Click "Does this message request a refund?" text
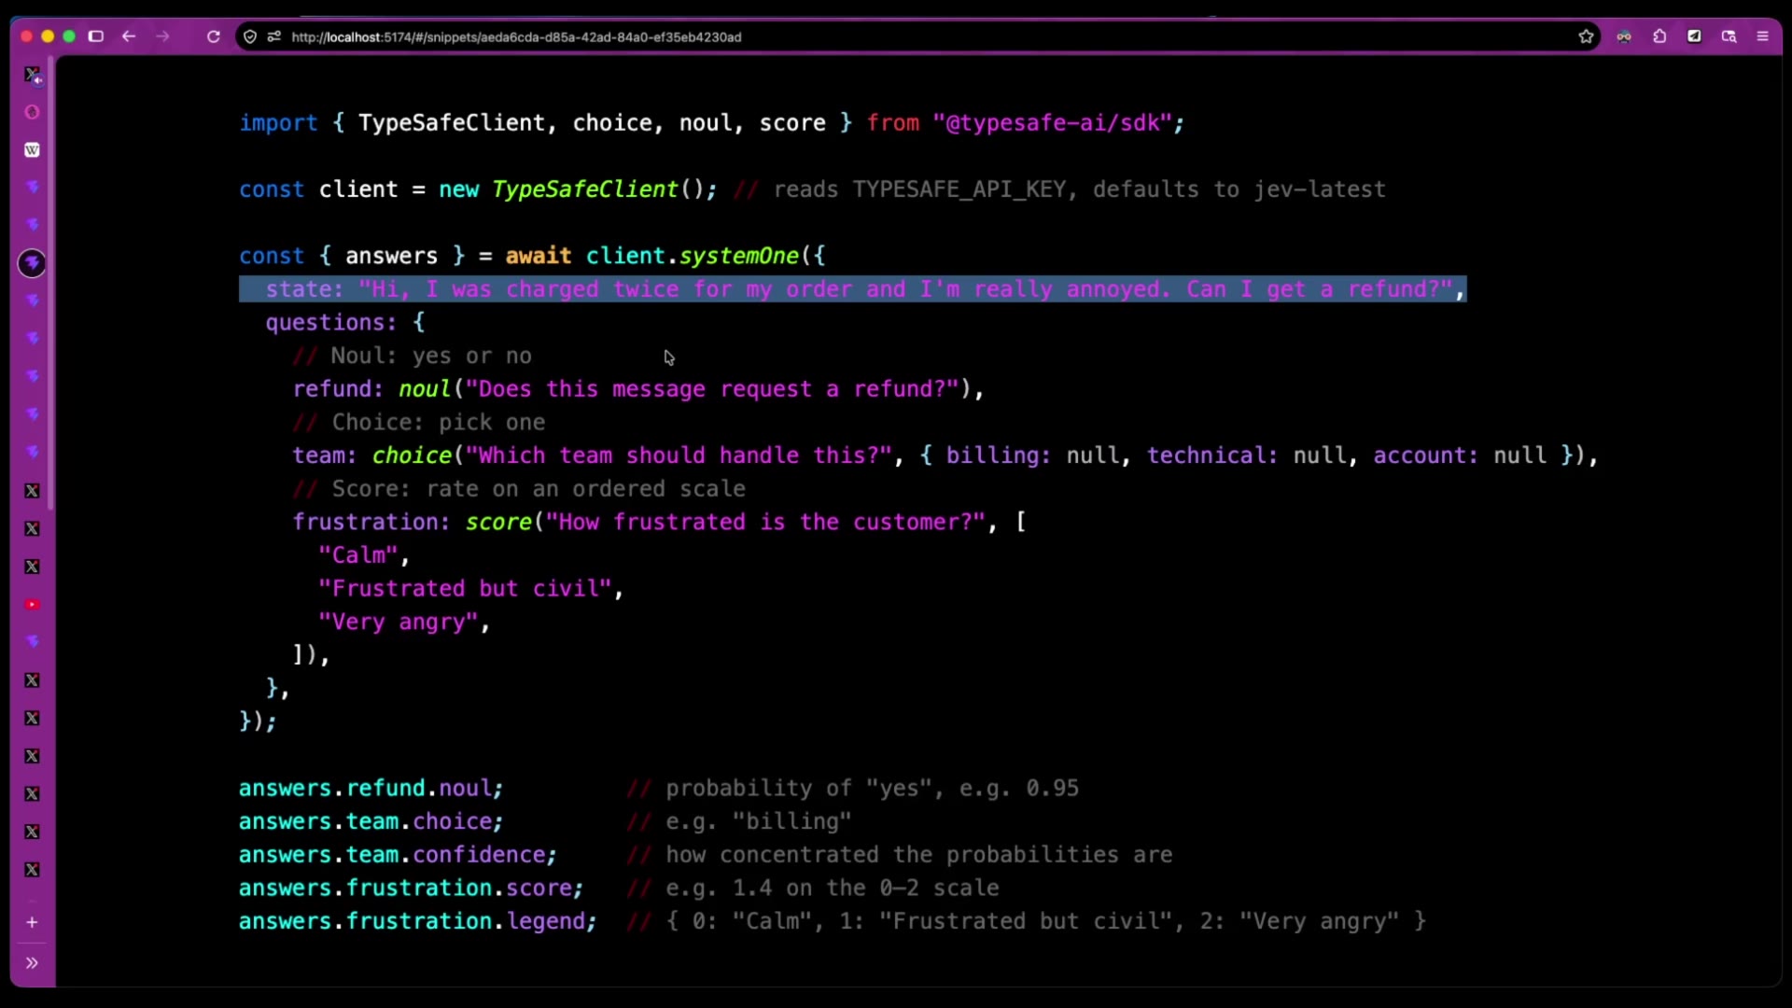Image resolution: width=1792 pixels, height=1008 pixels. pos(712,389)
